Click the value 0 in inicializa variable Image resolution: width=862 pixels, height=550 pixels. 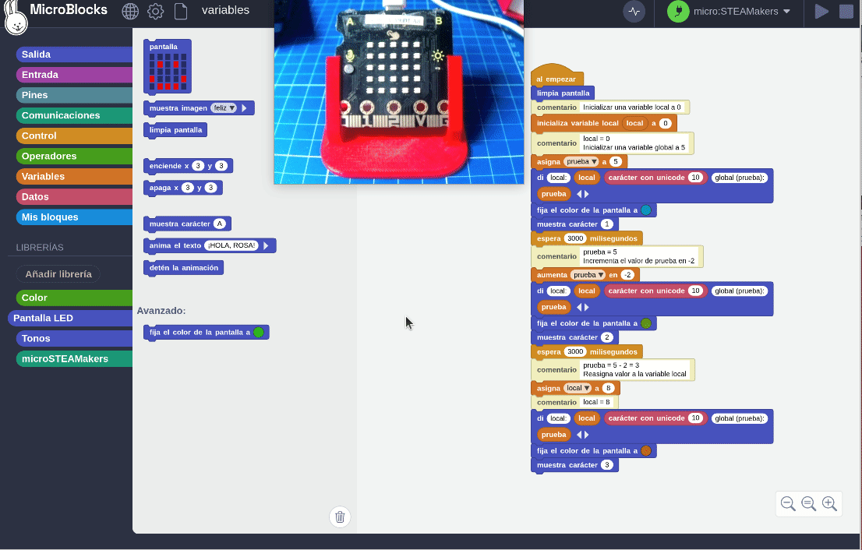[x=665, y=124]
